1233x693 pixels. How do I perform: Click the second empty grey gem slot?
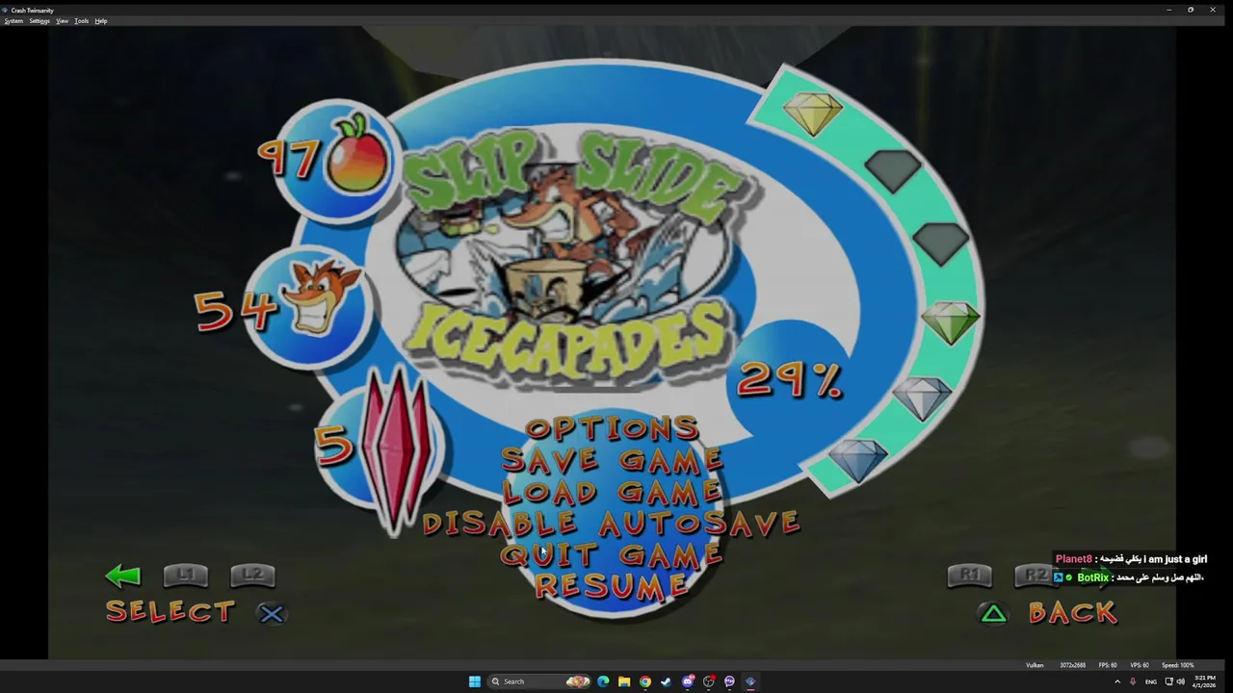coord(940,243)
